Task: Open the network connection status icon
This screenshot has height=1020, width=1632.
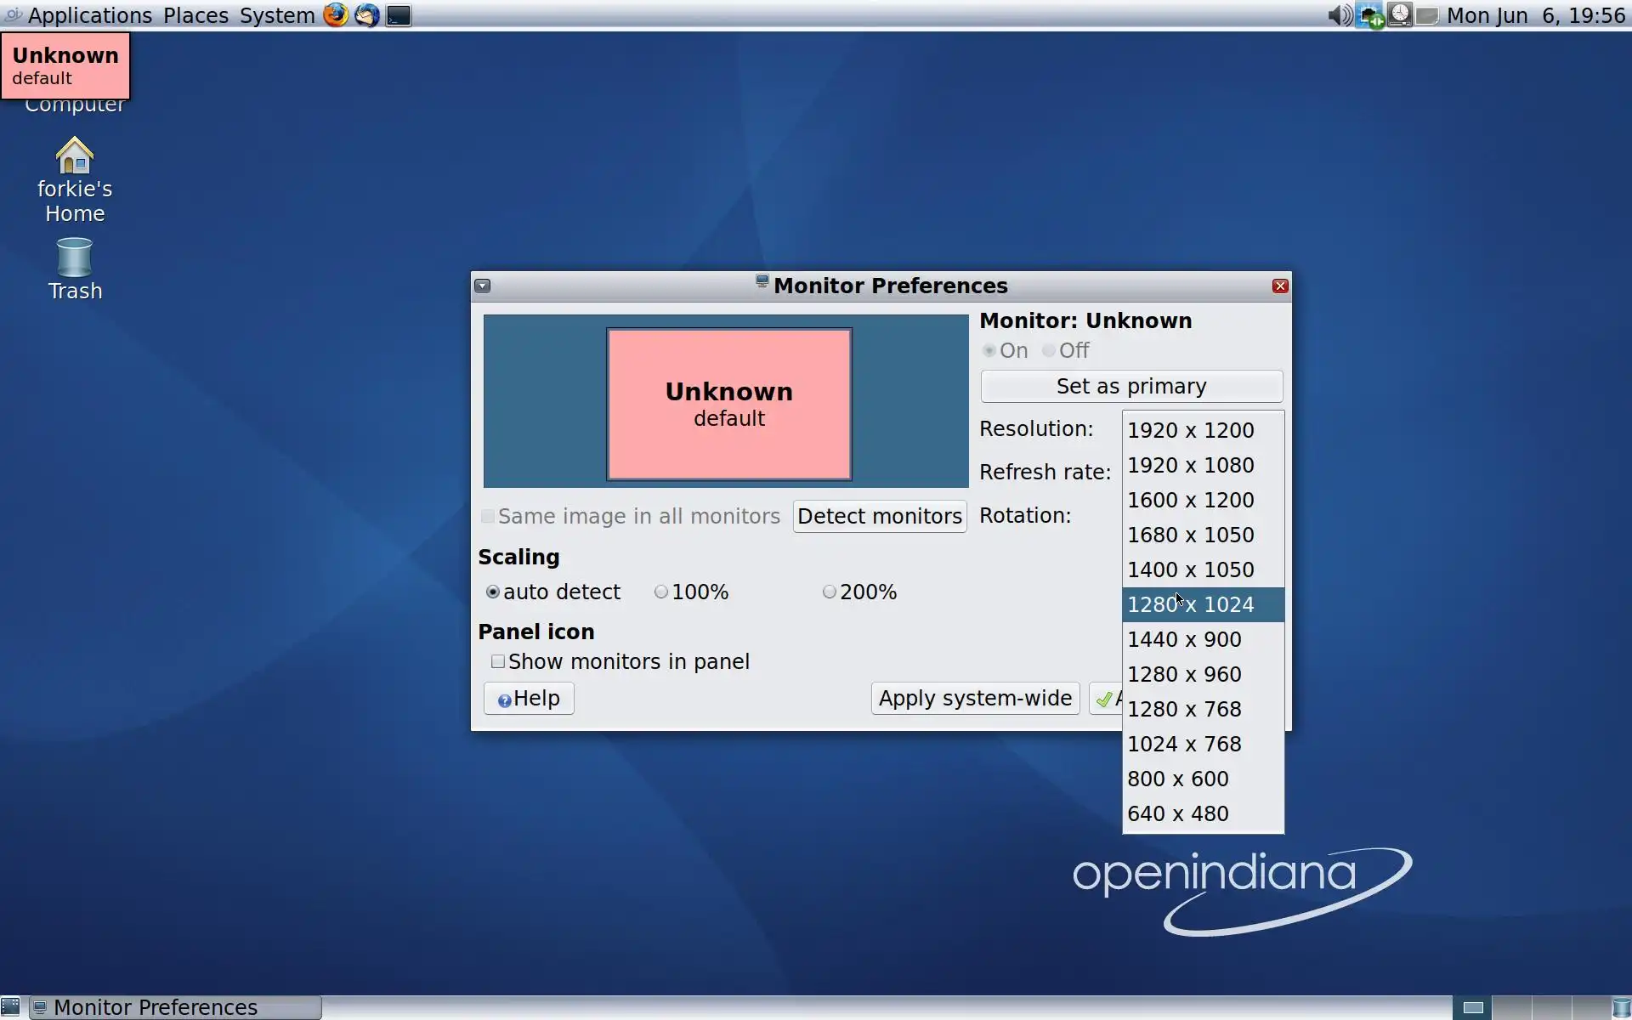Action: [1369, 15]
